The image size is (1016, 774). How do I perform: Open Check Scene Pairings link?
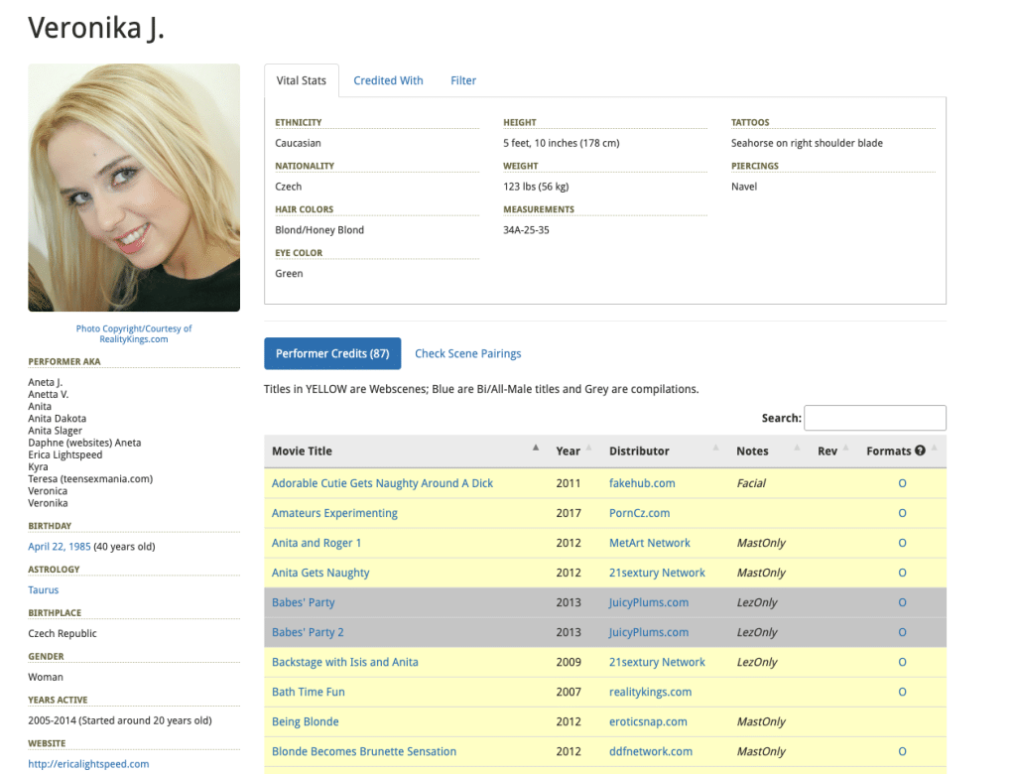(x=468, y=353)
